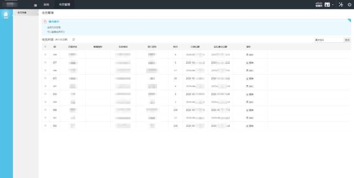Image resolution: width=354 pixels, height=178 pixels.
Task: Select the 会员管理 top menu tab
Action: (64, 5)
